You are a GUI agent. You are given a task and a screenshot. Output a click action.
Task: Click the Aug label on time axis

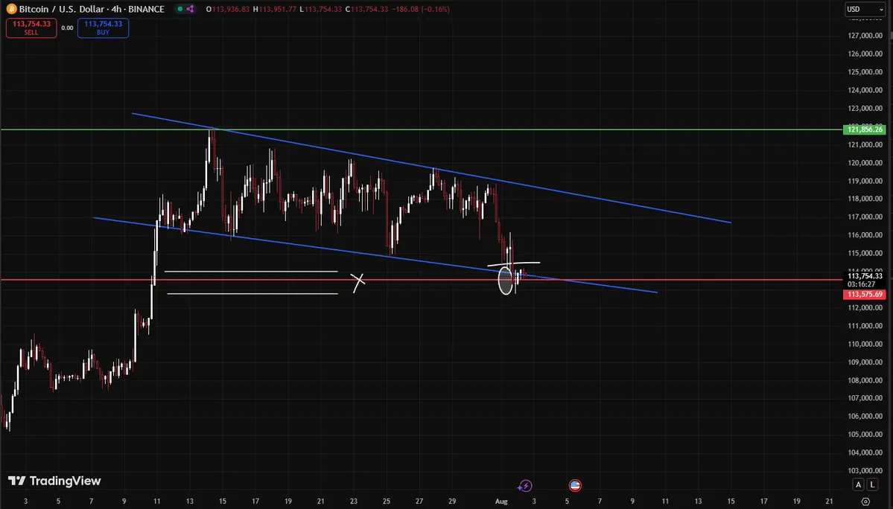coord(501,502)
